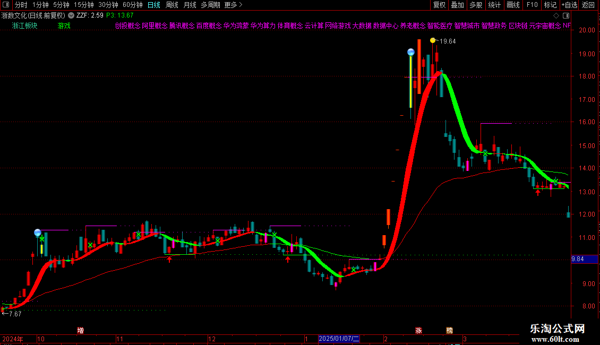Open the 多周期 multi-period view

210,5
